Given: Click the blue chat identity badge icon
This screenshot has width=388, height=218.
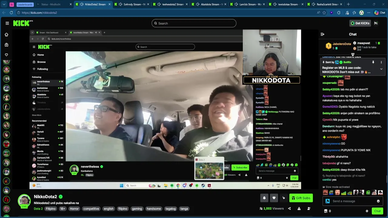Looking at the screenshot, I should pos(328,201).
